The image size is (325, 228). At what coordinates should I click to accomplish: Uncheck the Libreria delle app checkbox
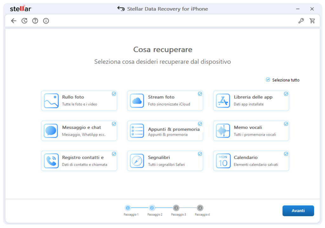[x=286, y=94]
